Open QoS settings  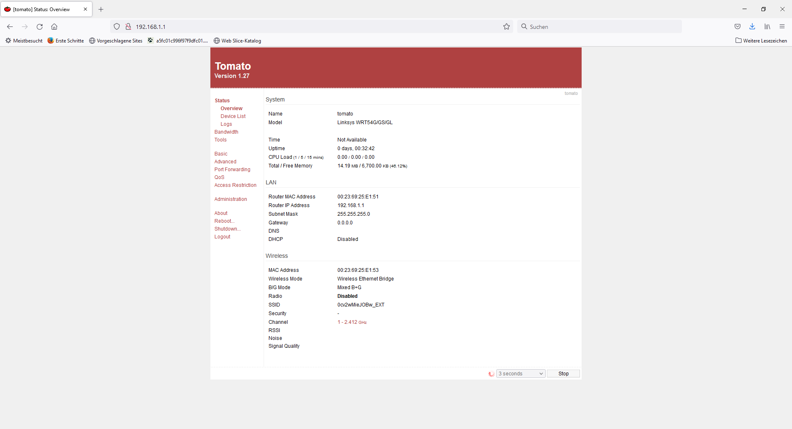(x=219, y=177)
